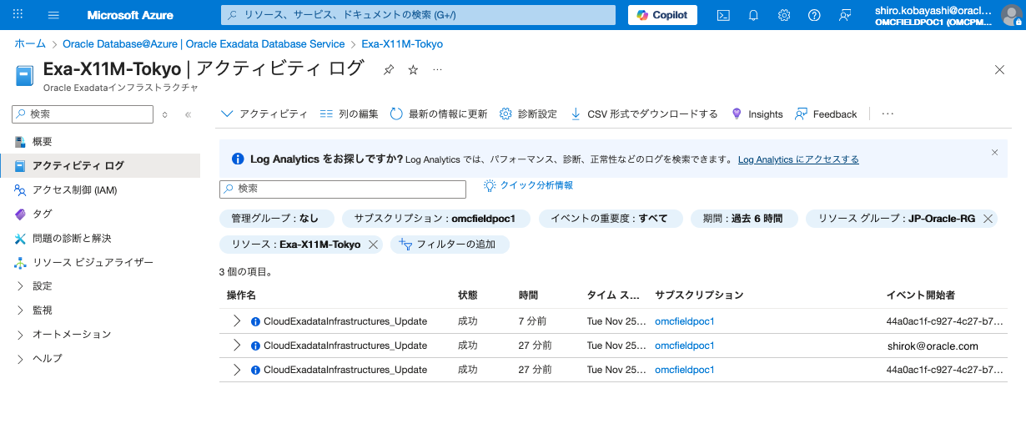
Task: Open the hamburger portal menu
Action: (54, 15)
